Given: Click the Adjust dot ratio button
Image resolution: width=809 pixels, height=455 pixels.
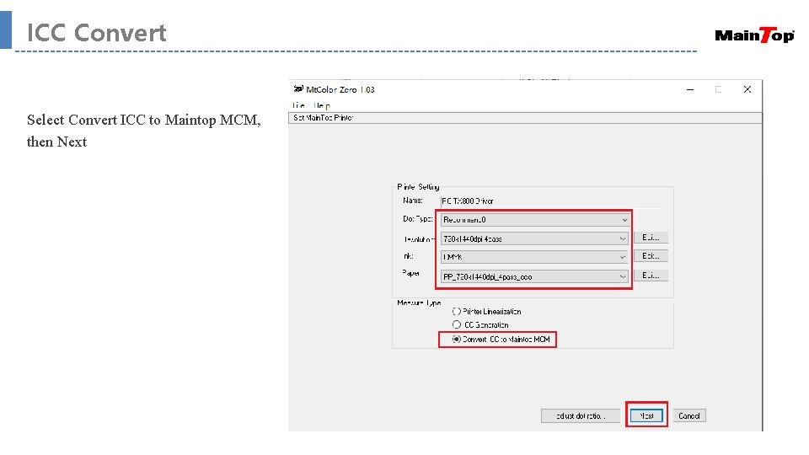Looking at the screenshot, I should pos(581,415).
